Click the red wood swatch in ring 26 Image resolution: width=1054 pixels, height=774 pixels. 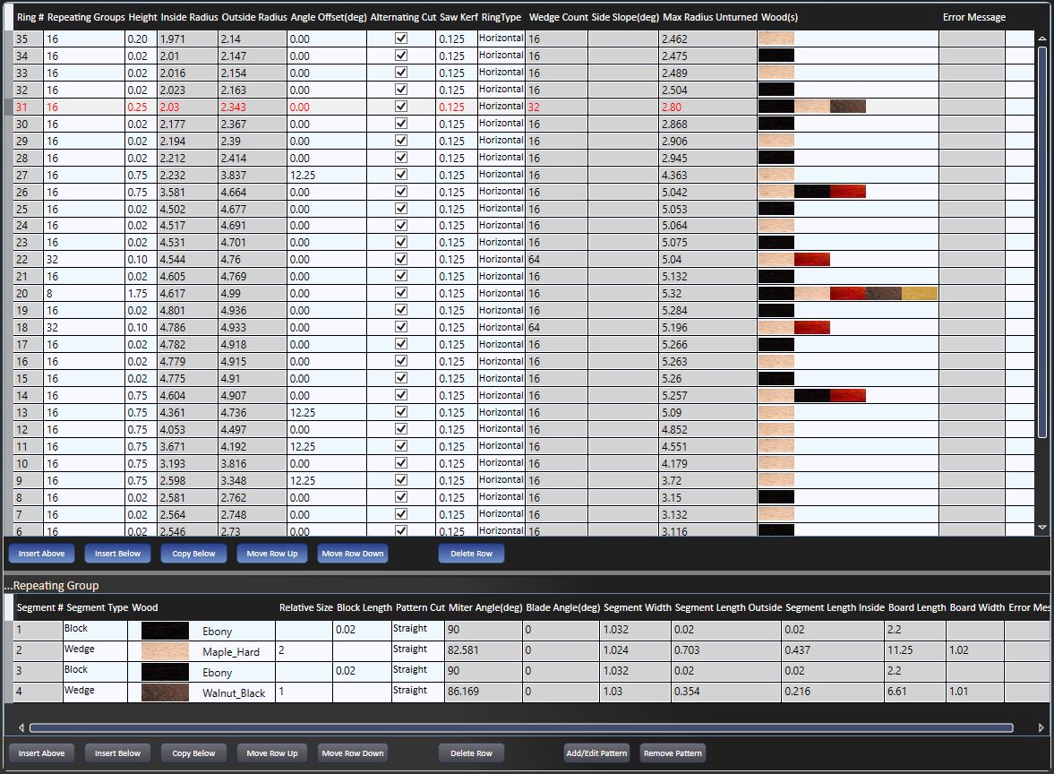tap(847, 191)
